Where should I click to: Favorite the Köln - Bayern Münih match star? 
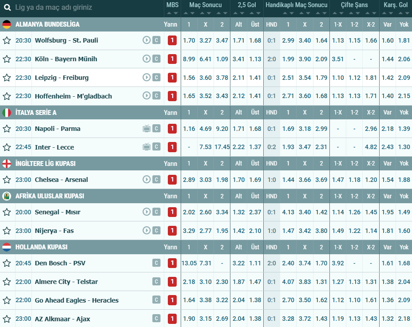(x=7, y=59)
